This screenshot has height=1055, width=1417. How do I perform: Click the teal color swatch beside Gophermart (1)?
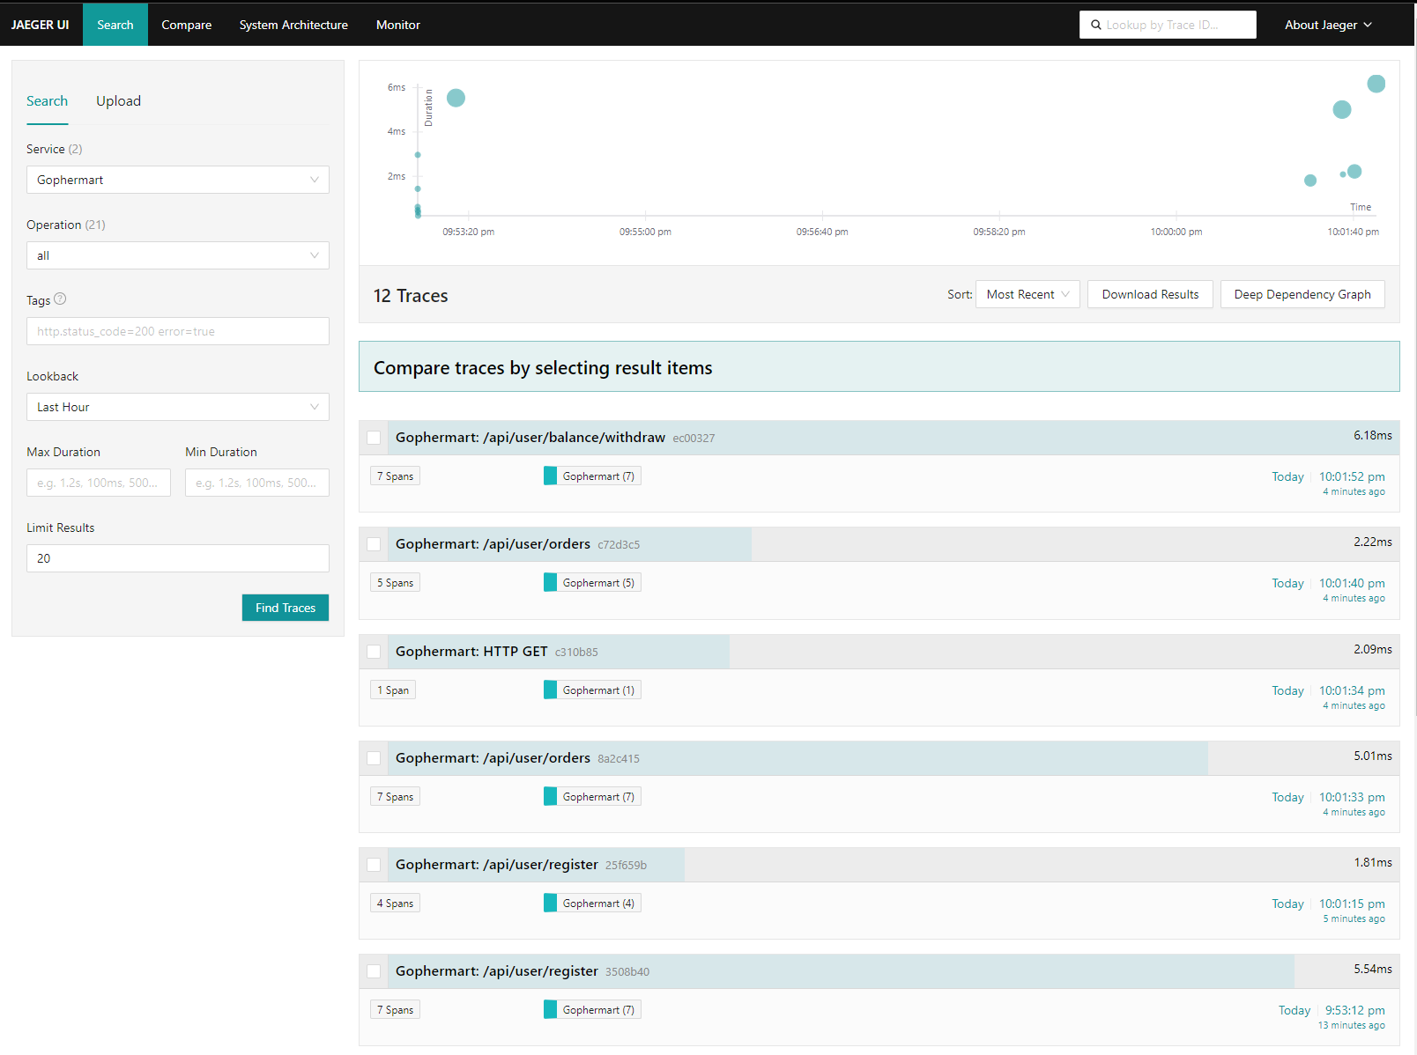point(550,690)
